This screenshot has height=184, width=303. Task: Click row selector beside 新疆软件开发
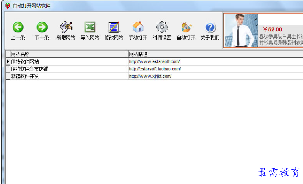pyautogui.click(x=8, y=76)
